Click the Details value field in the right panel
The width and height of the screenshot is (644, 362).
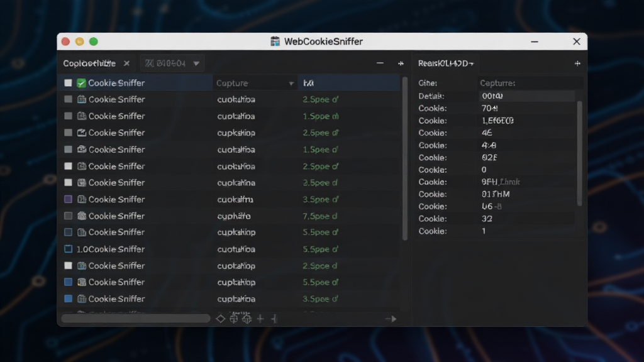528,96
